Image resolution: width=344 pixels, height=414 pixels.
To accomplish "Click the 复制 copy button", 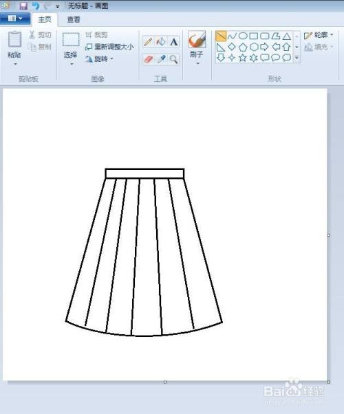I will (x=40, y=47).
